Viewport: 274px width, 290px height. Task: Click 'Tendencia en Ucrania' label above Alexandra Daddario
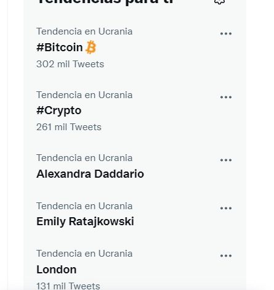[x=84, y=158]
